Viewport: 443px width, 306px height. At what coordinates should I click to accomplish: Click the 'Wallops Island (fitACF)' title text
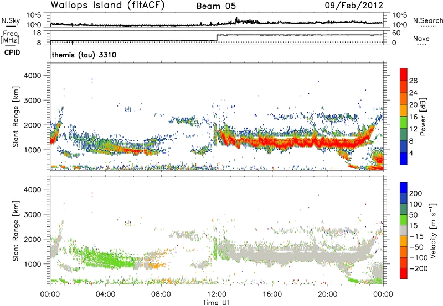point(107,6)
